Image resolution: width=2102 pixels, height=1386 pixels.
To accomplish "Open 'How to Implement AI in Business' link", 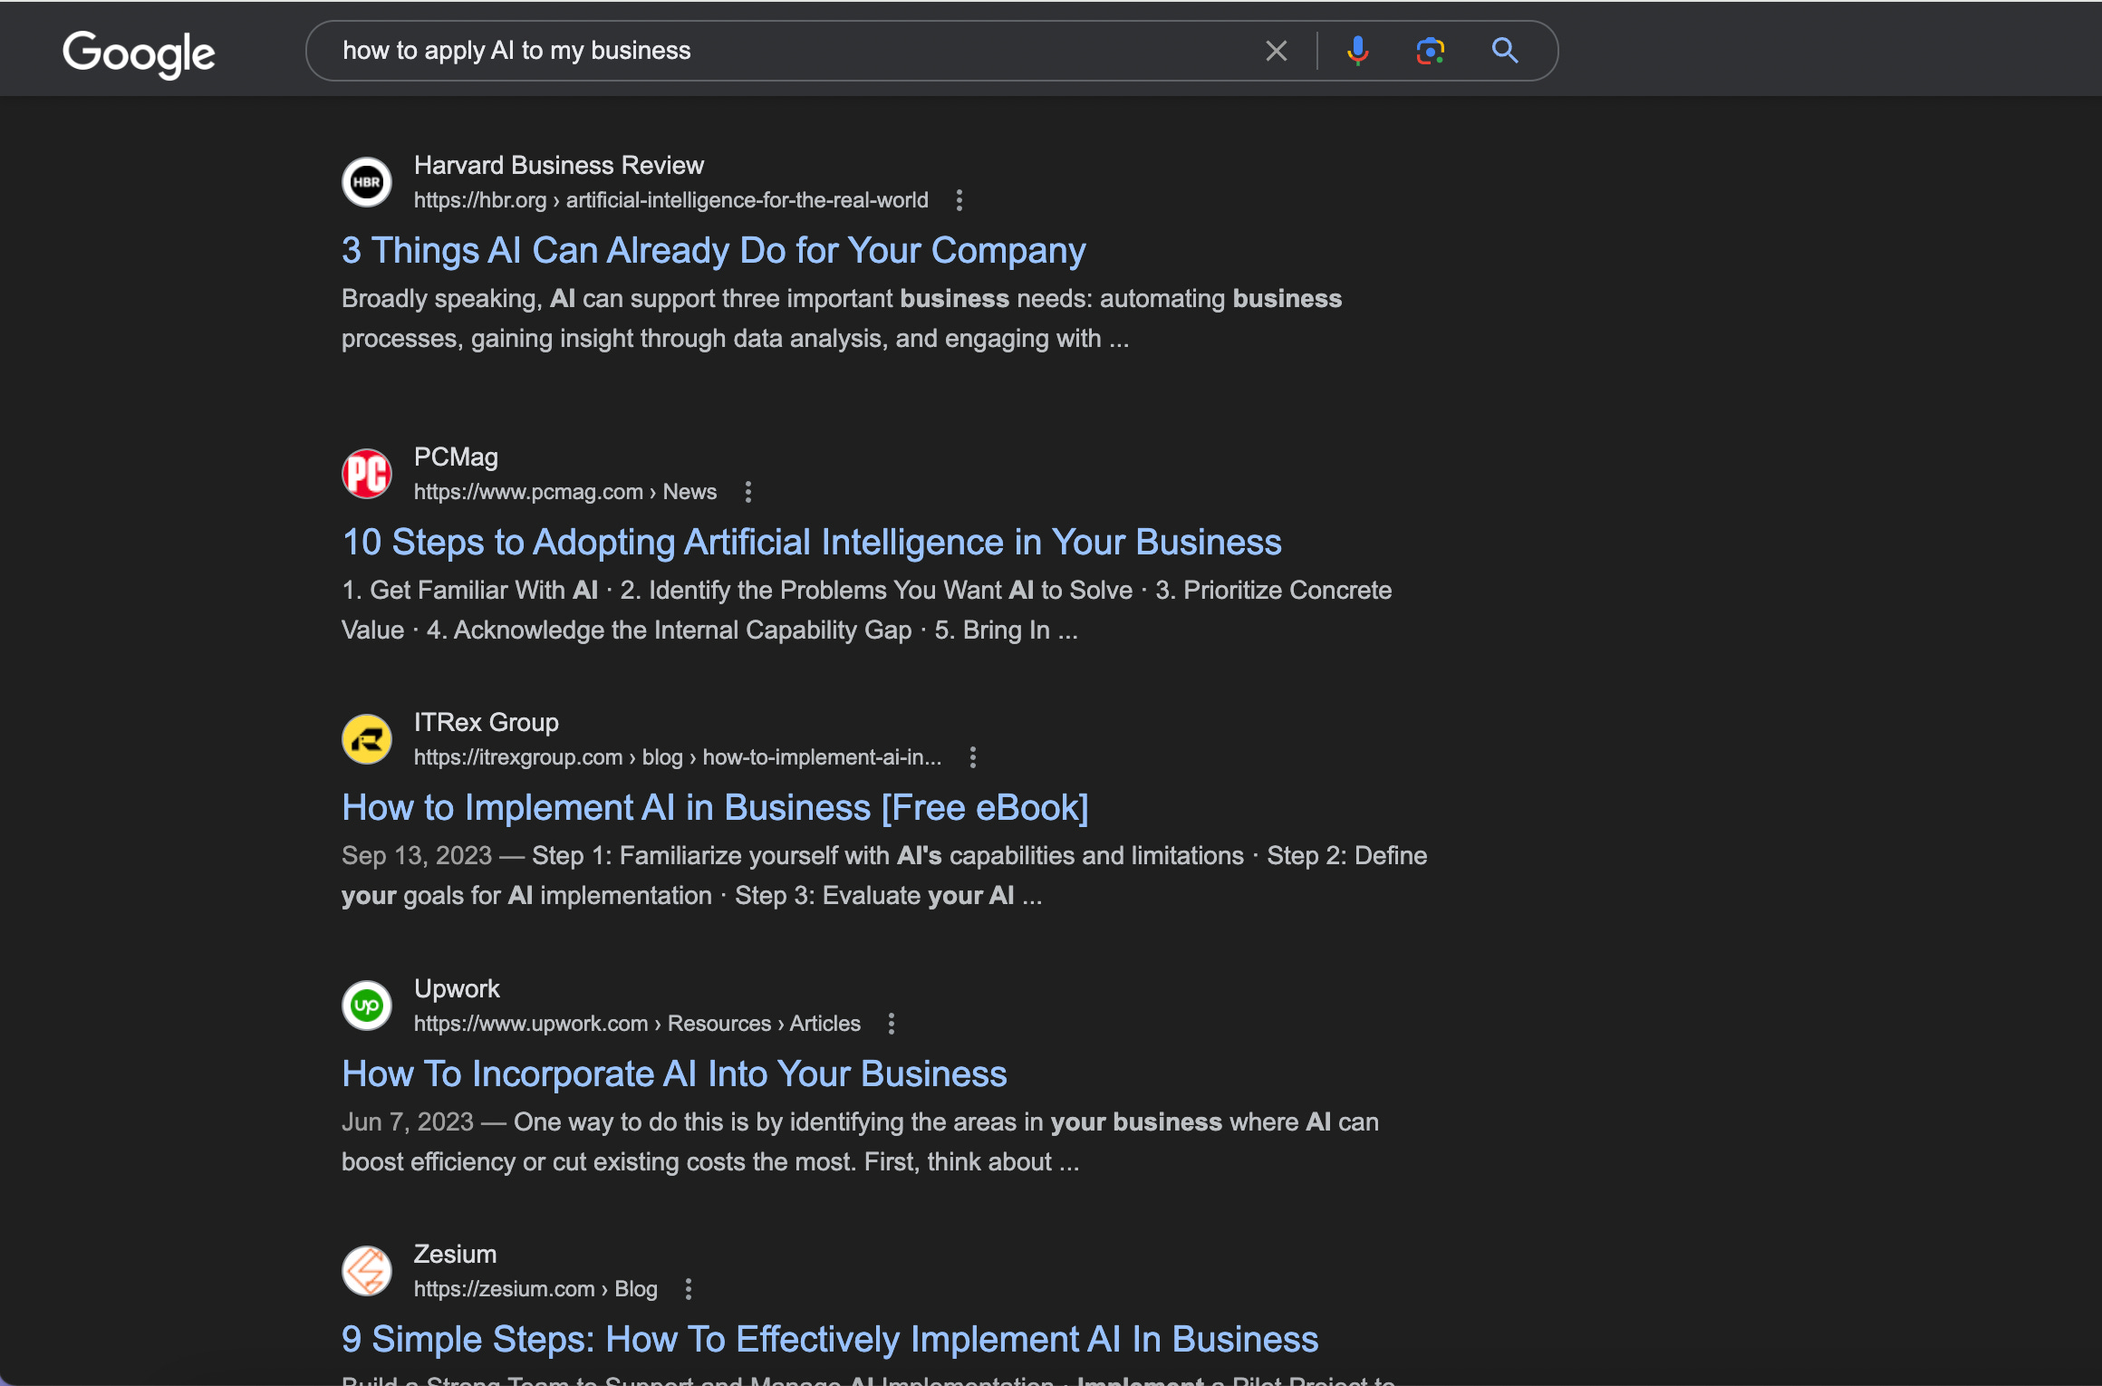I will pyautogui.click(x=714, y=808).
